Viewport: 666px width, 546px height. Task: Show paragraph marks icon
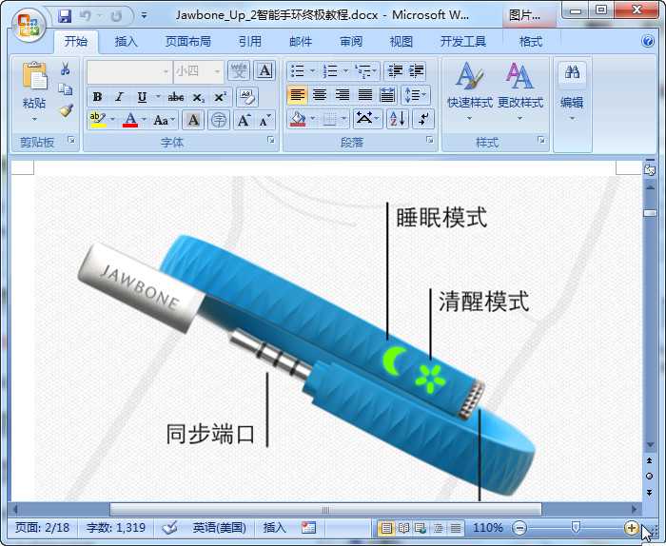pyautogui.click(x=423, y=119)
